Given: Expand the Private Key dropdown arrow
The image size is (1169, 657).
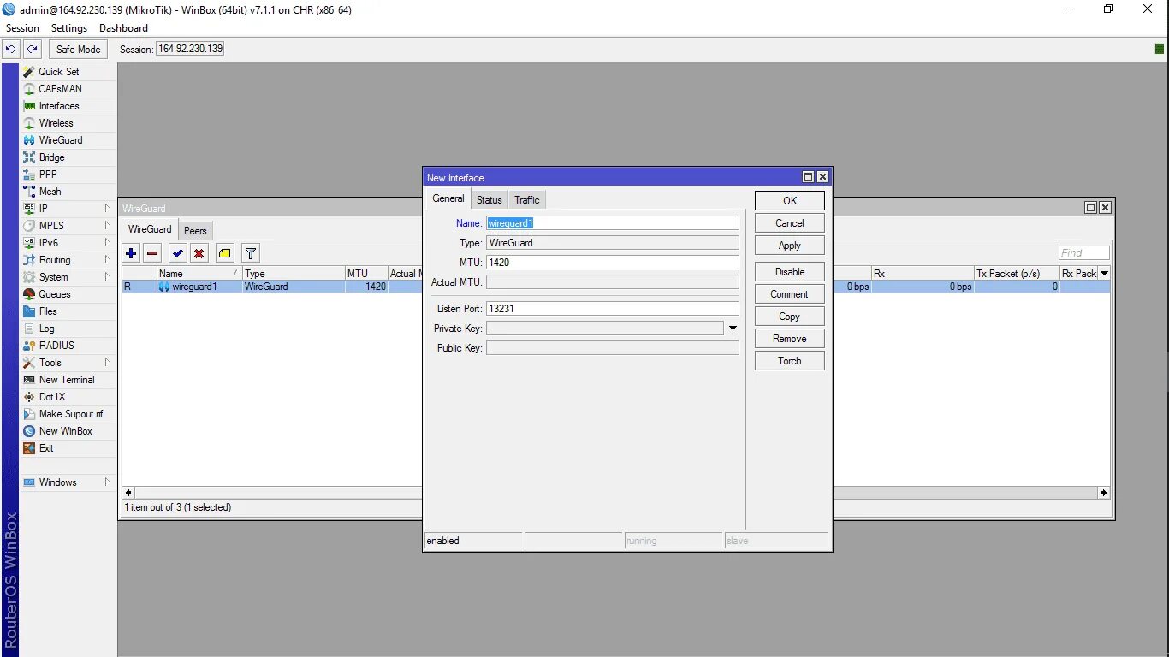Looking at the screenshot, I should pos(733,328).
